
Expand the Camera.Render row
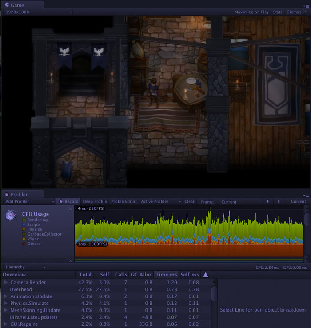(6, 282)
